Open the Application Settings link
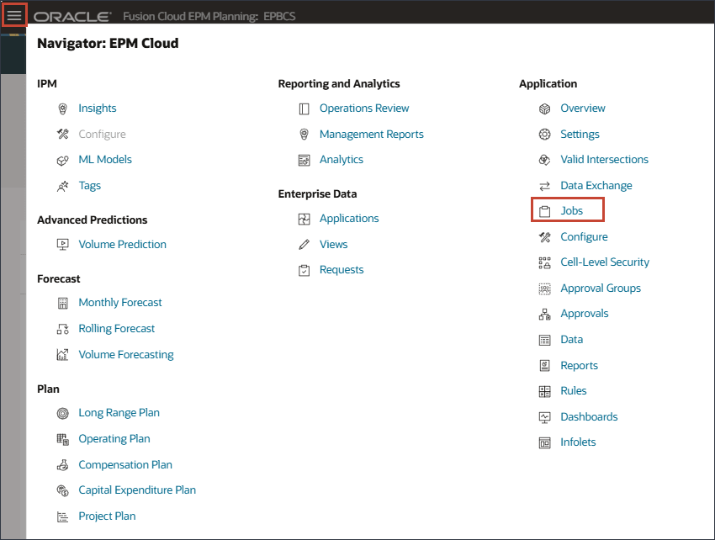 click(580, 135)
